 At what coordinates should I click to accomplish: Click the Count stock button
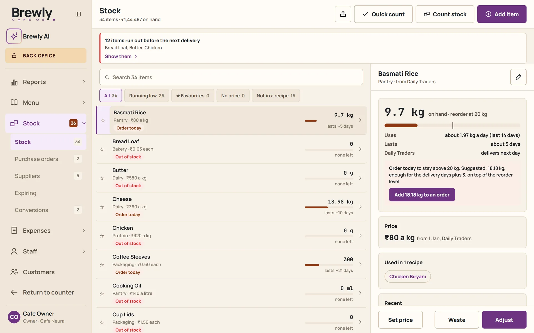445,14
